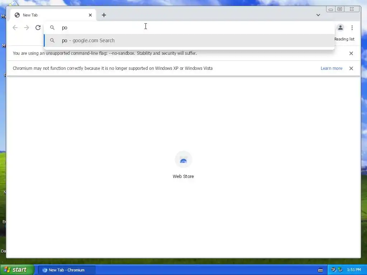The width and height of the screenshot is (367, 275).
Task: Click the 'Chromium may not function correctly' text
Action: (x=113, y=68)
